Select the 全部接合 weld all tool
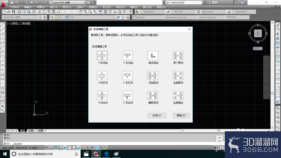Screen dimensions: 281x158 pos(178,95)
